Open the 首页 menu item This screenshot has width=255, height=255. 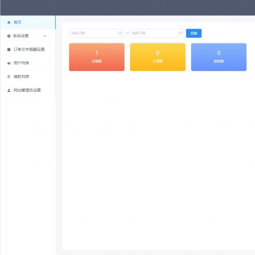[x=28, y=22]
